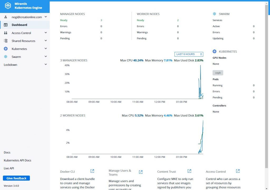Open the Access Control card external link icon
The width and height of the screenshot is (270, 190).
(x=238, y=171)
